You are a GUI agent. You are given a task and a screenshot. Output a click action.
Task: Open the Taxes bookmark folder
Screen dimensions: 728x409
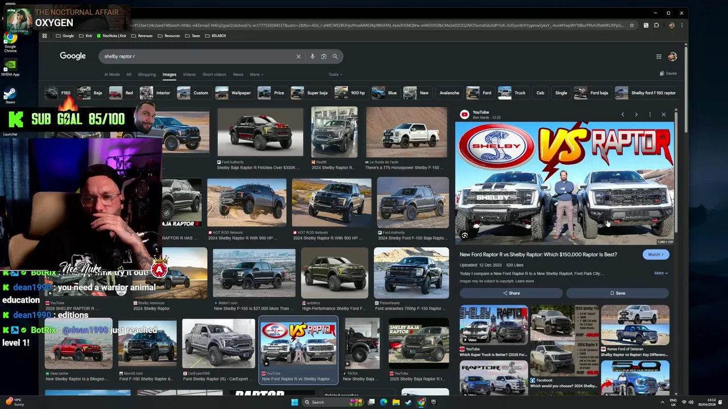pyautogui.click(x=192, y=36)
